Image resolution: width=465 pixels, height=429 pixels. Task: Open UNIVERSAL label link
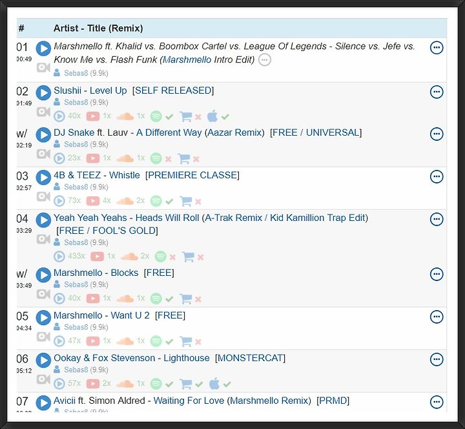pyautogui.click(x=333, y=132)
